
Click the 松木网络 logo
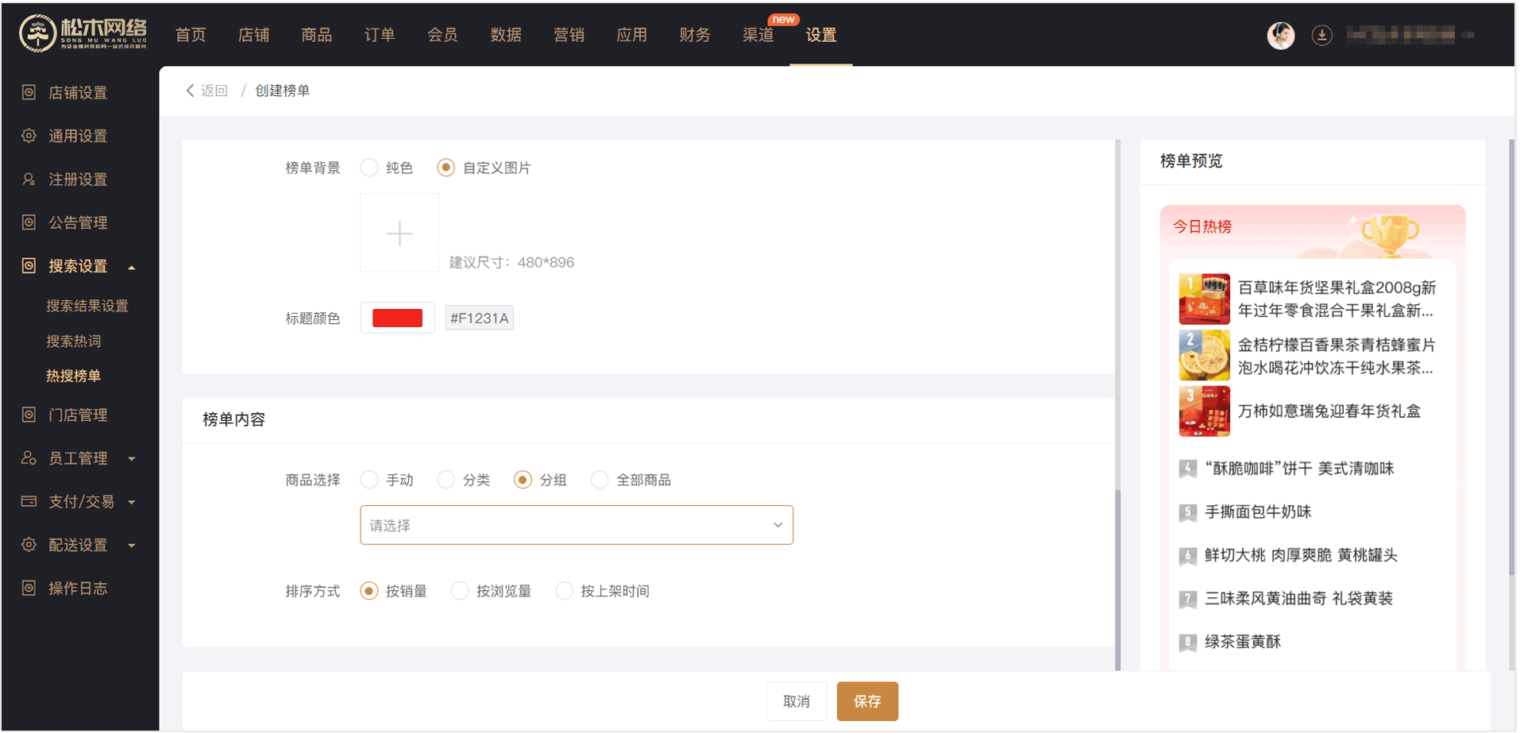(83, 33)
